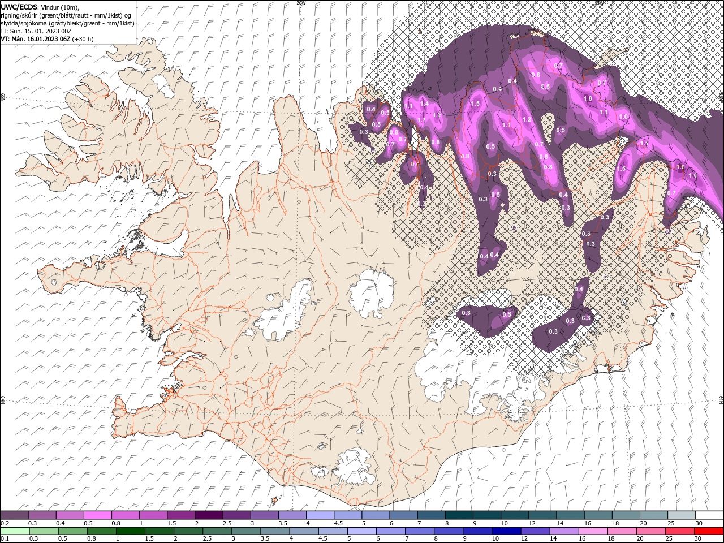This screenshot has height=543, width=724.
Task: Click the snow legend swatch between 0.2 and 0.3
Action: [x=14, y=515]
